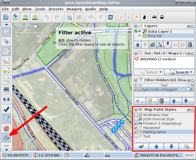This screenshot has height=160, width=196.
Task: Delete layer using trash icon in Layers panel
Action: tap(190, 44)
